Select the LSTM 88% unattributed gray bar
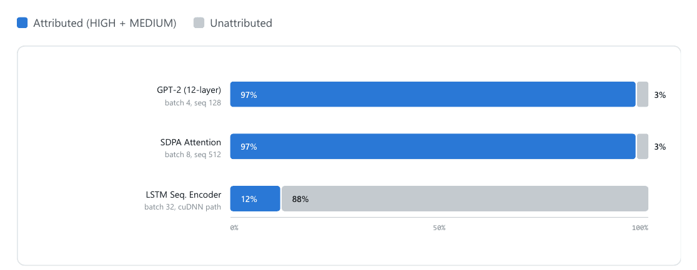 click(x=465, y=198)
